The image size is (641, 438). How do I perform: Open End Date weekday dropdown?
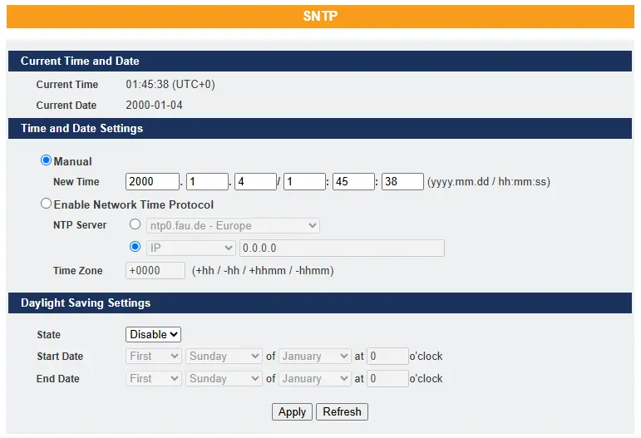click(224, 379)
